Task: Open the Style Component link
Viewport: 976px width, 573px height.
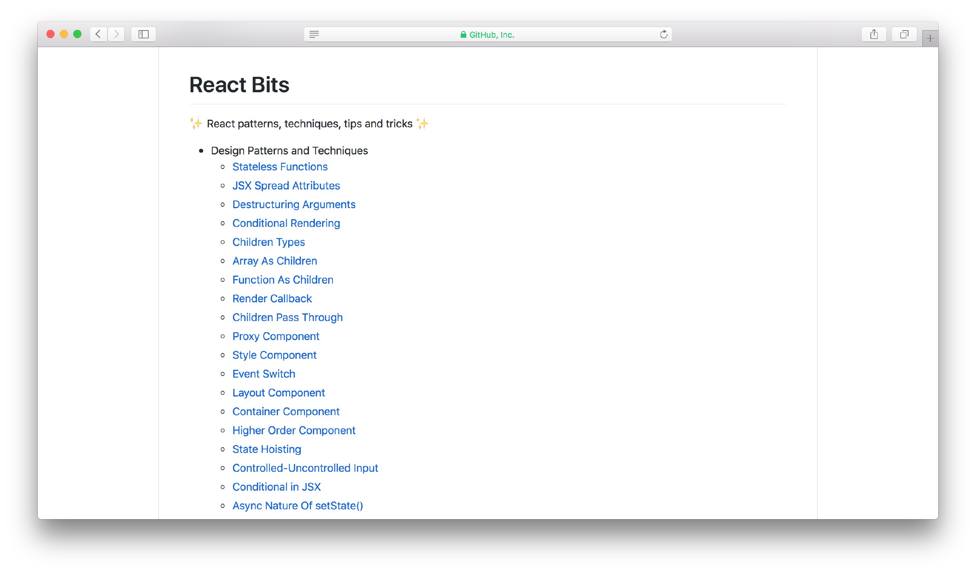Action: coord(274,355)
